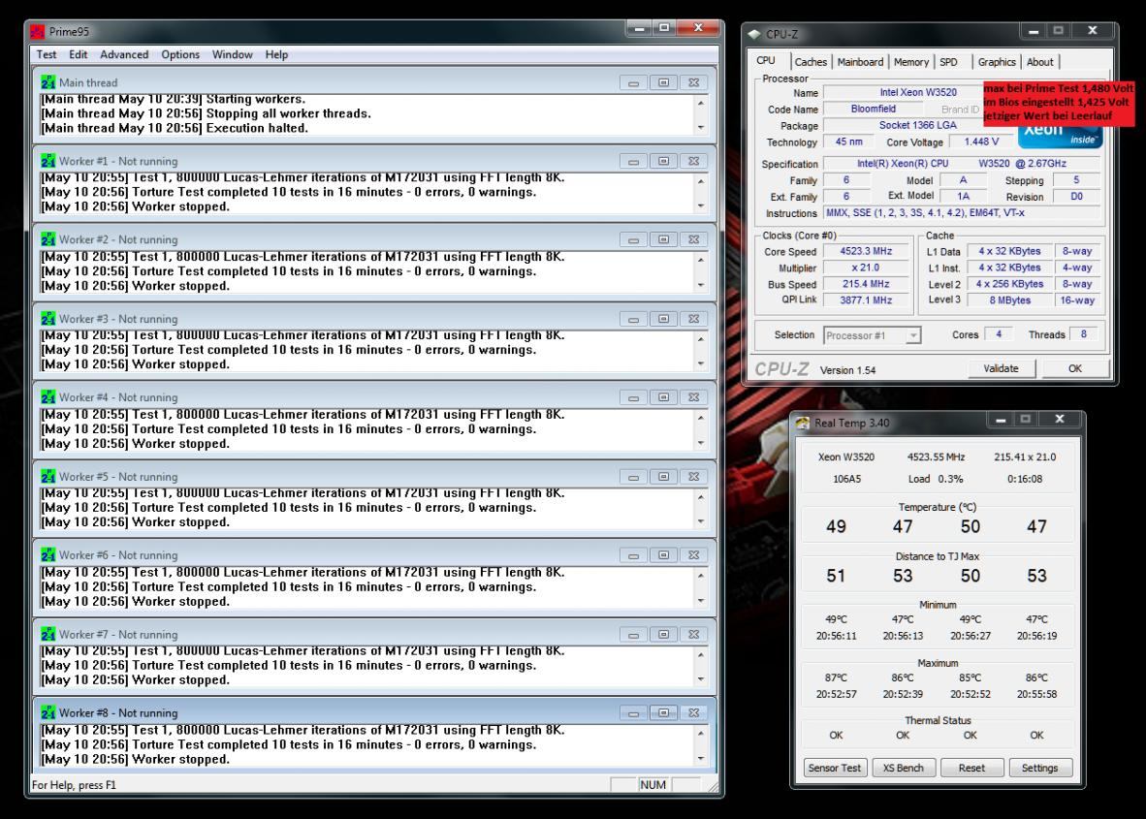1146x819 pixels.
Task: Click the NUM indicator in Prime95 status bar
Action: 653,785
